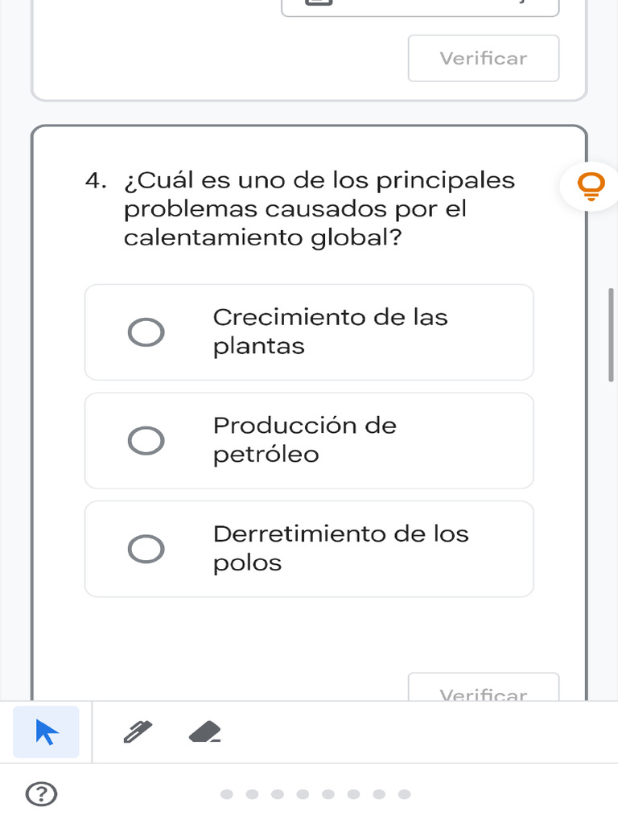This screenshot has width=618, height=824.
Task: Open the question mark help icon
Action: point(42,794)
